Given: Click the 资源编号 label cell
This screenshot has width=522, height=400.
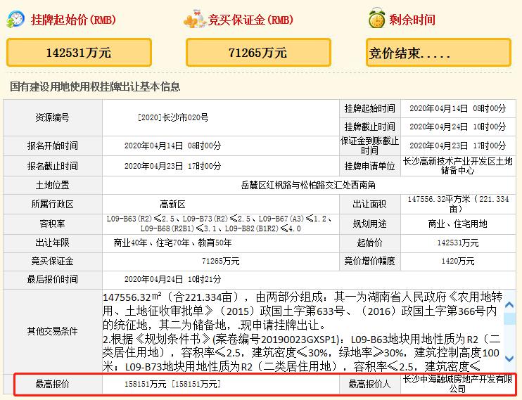Looking at the screenshot, I should point(53,117).
